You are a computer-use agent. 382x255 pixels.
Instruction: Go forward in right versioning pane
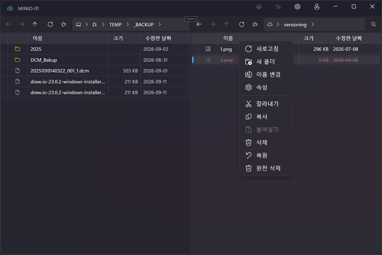click(x=213, y=24)
